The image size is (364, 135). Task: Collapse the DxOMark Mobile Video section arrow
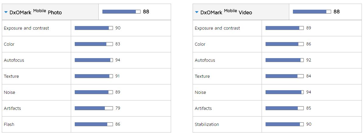click(197, 12)
